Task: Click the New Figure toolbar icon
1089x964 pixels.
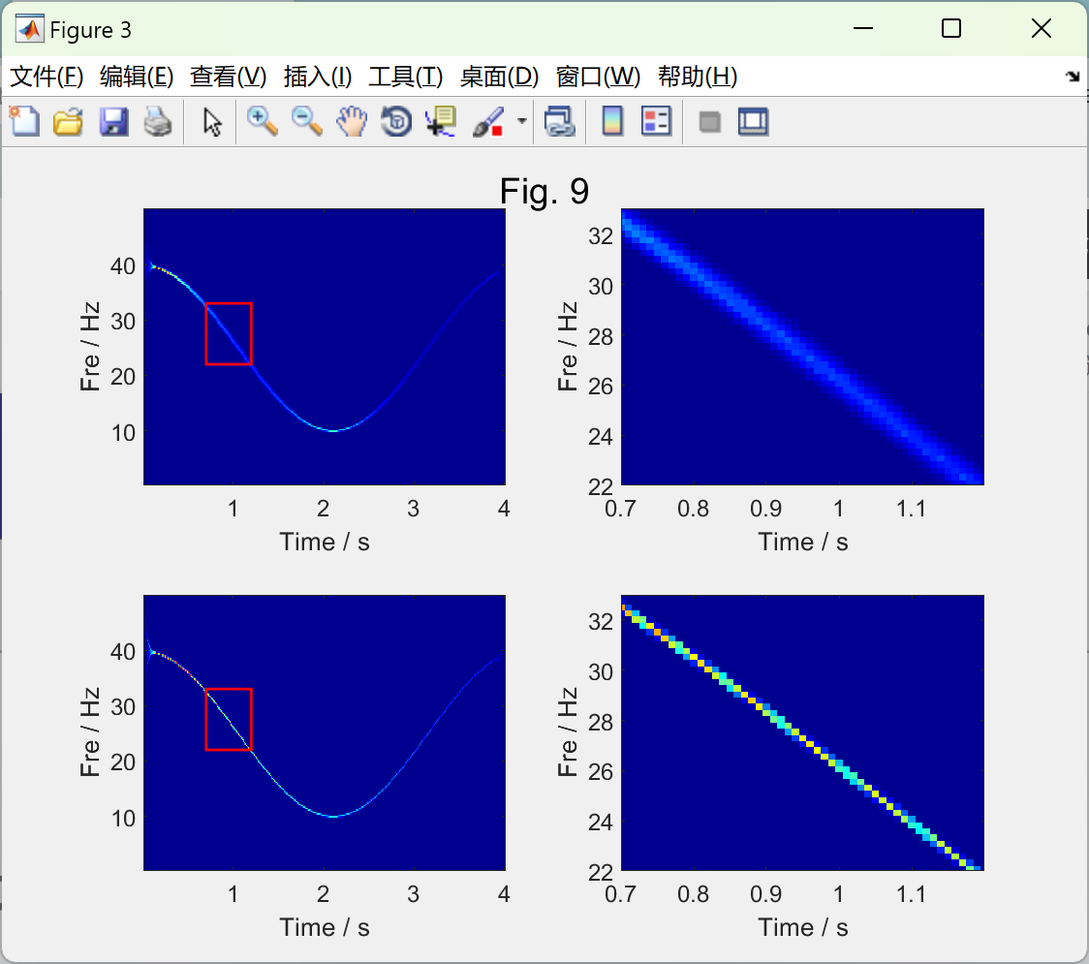Action: coord(25,121)
